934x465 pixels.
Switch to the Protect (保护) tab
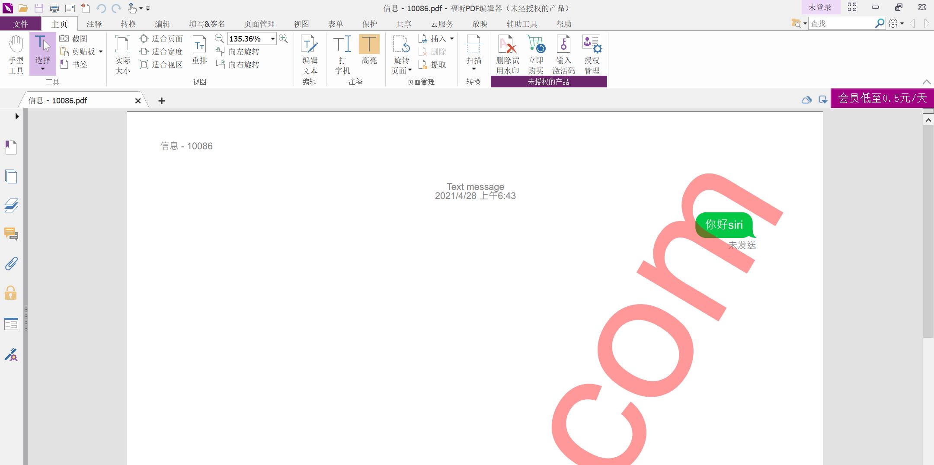point(370,24)
